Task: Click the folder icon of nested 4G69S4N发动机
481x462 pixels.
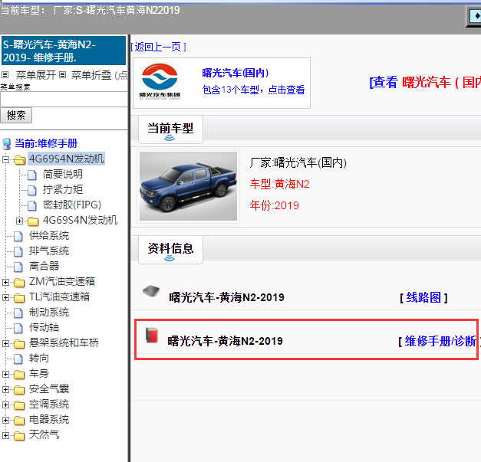Action: [33, 221]
